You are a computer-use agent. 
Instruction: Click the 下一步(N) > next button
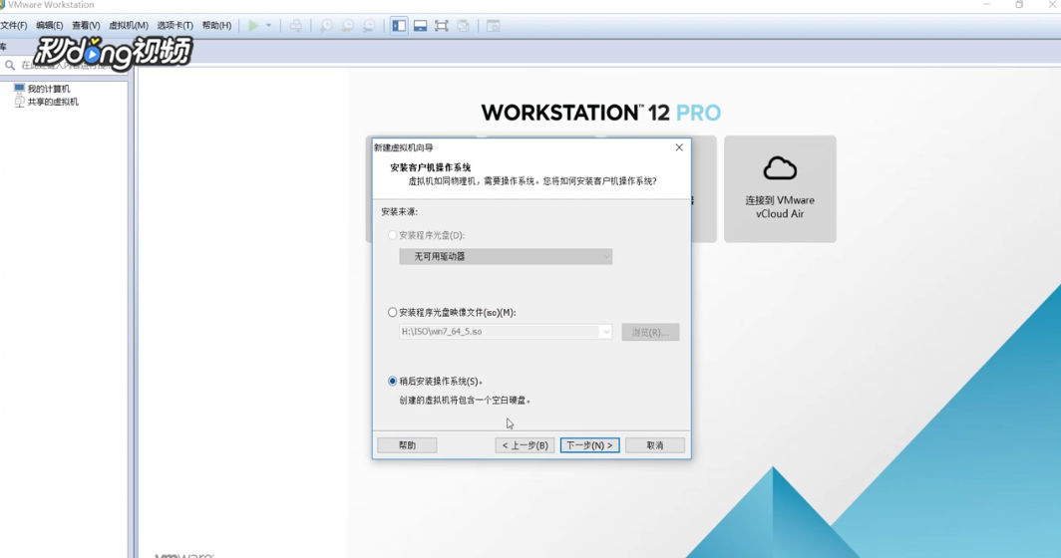coord(589,445)
